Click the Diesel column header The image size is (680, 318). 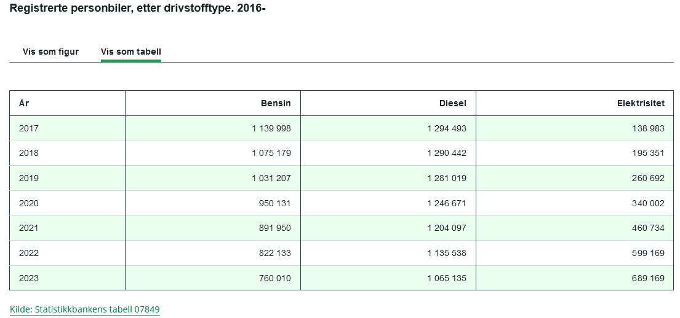click(388, 103)
